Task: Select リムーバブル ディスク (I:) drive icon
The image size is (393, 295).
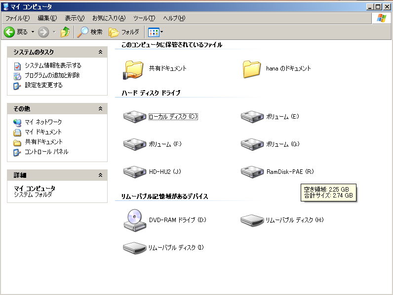Action: point(135,248)
